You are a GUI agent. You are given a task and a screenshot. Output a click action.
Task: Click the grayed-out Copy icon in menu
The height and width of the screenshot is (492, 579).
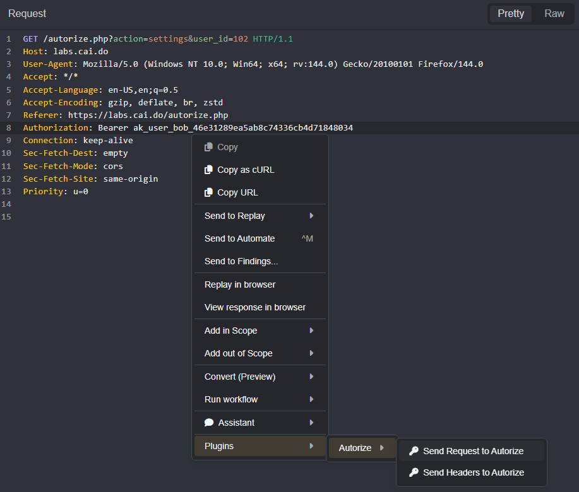[208, 147]
